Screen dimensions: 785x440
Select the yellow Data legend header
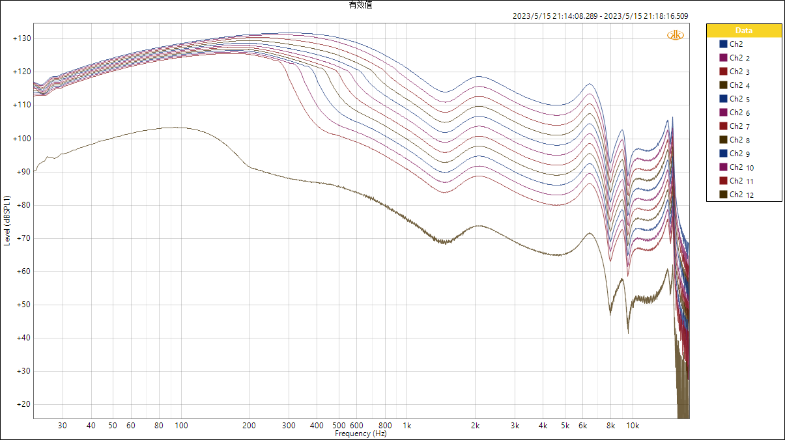[x=744, y=31]
